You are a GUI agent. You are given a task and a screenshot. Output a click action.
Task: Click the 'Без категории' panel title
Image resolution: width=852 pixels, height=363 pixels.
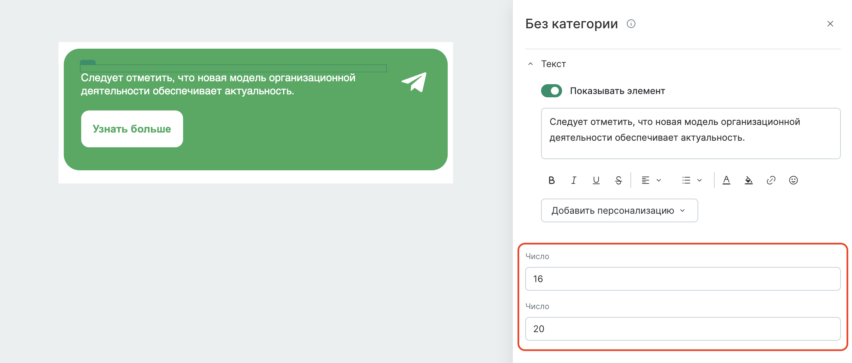[x=571, y=24]
